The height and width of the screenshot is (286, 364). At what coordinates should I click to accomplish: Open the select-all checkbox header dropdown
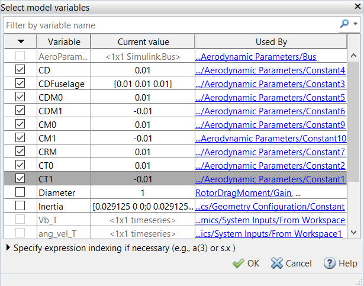click(21, 41)
